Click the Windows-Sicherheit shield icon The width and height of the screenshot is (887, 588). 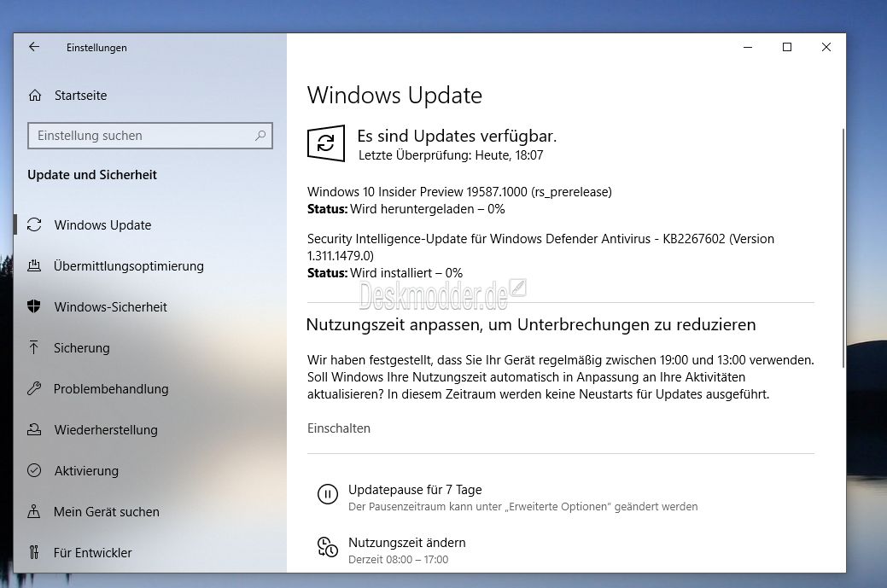tap(34, 306)
